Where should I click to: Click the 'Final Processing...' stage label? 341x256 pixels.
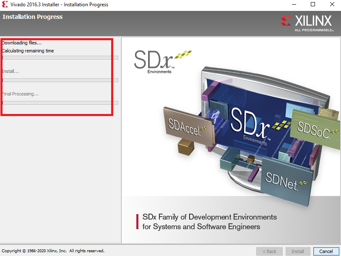(x=20, y=94)
